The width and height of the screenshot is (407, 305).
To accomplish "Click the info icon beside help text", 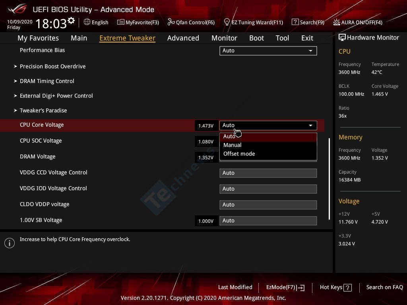I will click(10, 243).
